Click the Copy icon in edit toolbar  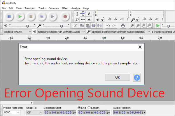tap(82, 26)
